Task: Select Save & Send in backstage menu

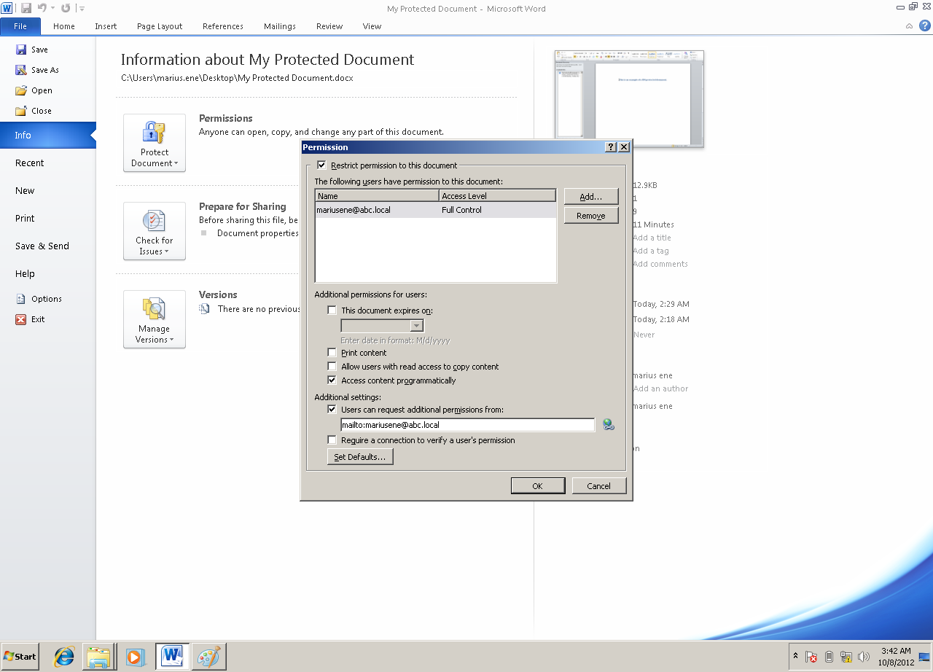Action: click(x=42, y=246)
